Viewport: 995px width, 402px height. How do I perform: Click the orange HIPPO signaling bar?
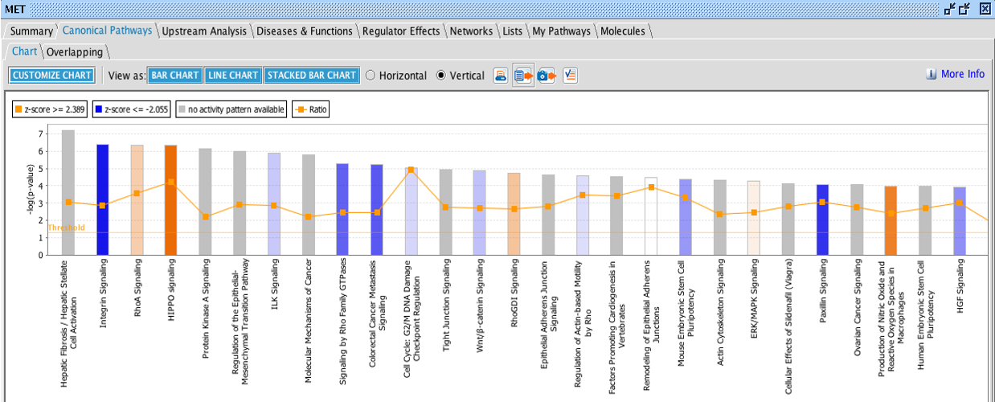(170, 200)
